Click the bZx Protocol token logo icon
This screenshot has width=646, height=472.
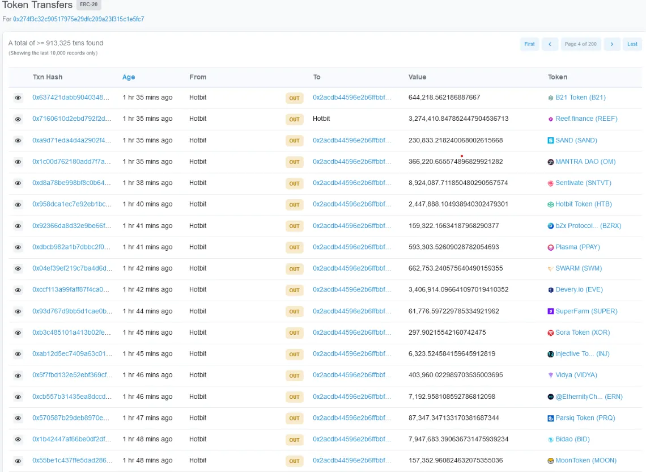(x=550, y=226)
